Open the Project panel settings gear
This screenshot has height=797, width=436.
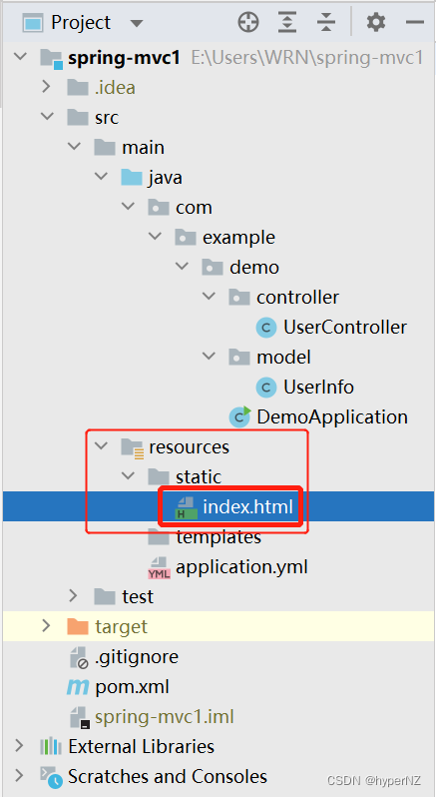pyautogui.click(x=375, y=22)
